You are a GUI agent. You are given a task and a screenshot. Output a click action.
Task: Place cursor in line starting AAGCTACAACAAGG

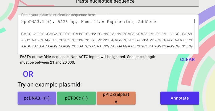pyautogui.click(x=107, y=46)
